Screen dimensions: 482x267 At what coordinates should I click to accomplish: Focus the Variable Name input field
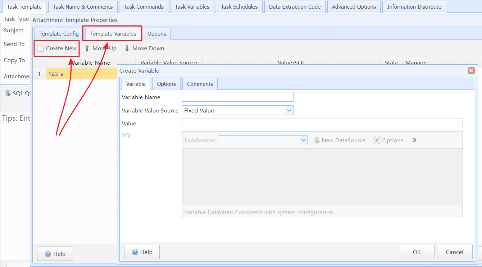point(237,97)
